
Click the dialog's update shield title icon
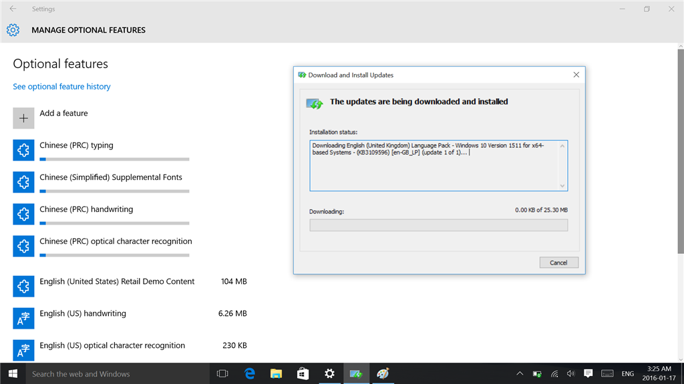pos(302,75)
